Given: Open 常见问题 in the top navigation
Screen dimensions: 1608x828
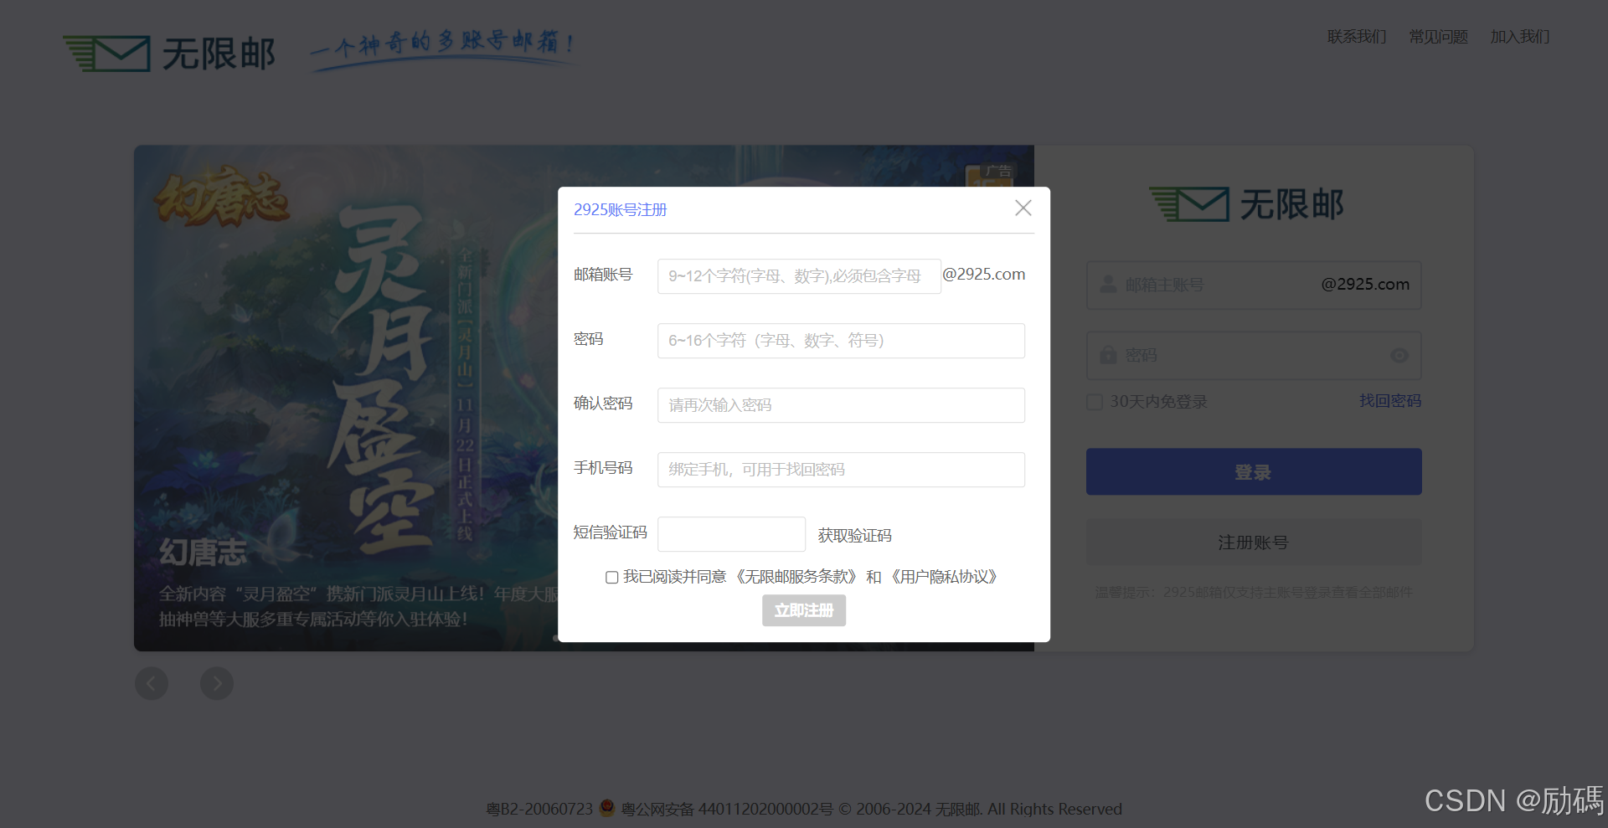Looking at the screenshot, I should 1438,37.
